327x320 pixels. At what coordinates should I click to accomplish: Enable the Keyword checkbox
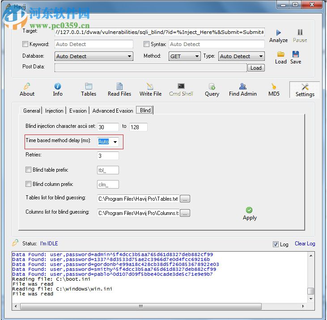(x=25, y=44)
